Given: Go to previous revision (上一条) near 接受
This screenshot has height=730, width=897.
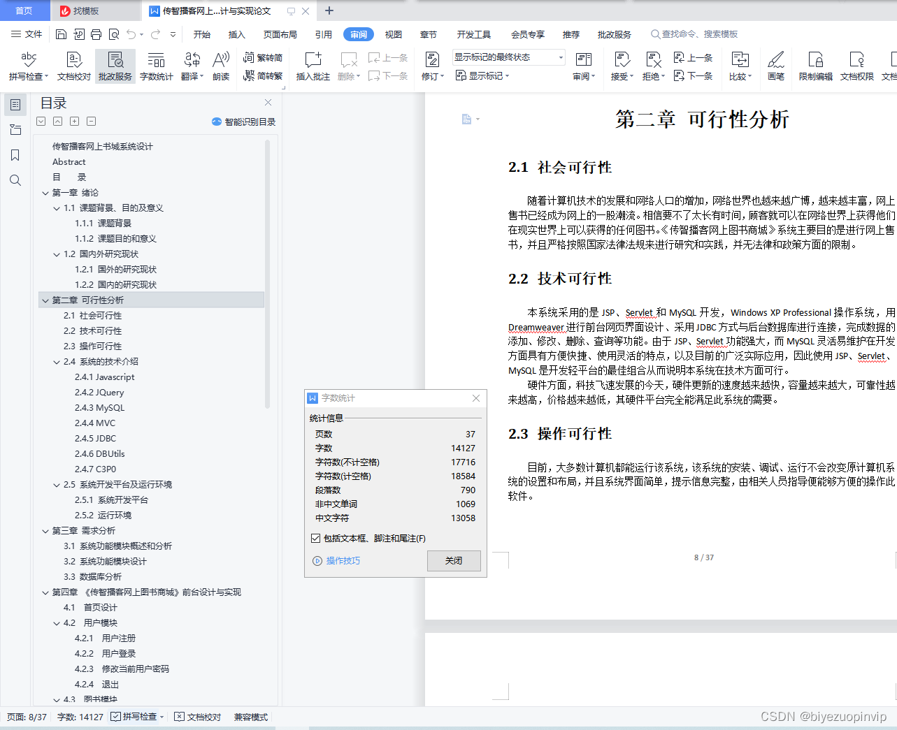Looking at the screenshot, I should coord(694,58).
